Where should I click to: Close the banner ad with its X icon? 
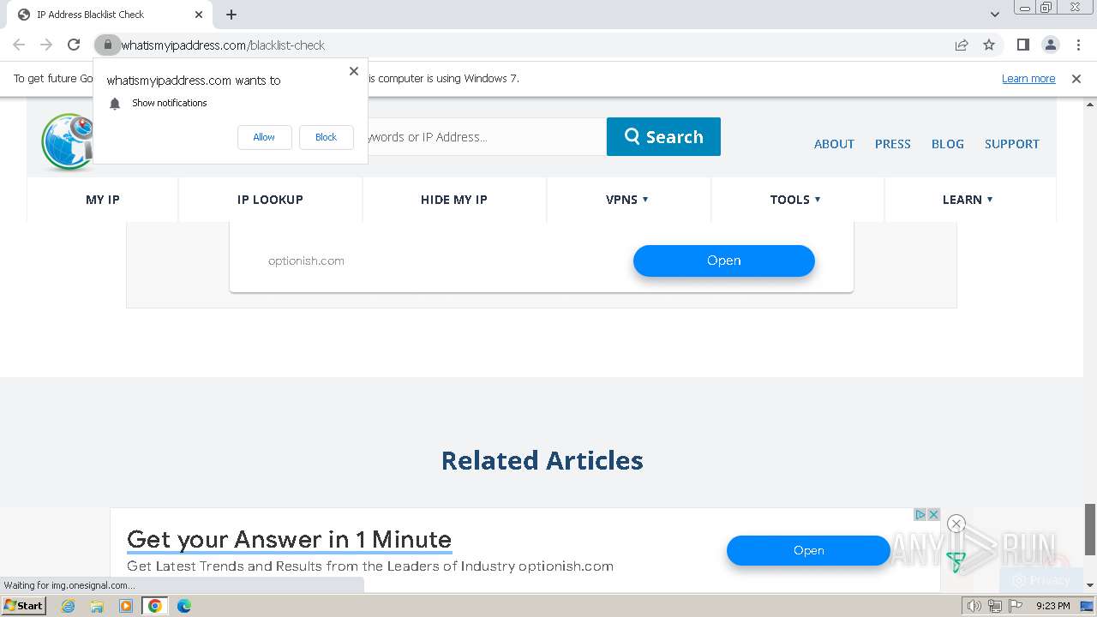click(934, 514)
